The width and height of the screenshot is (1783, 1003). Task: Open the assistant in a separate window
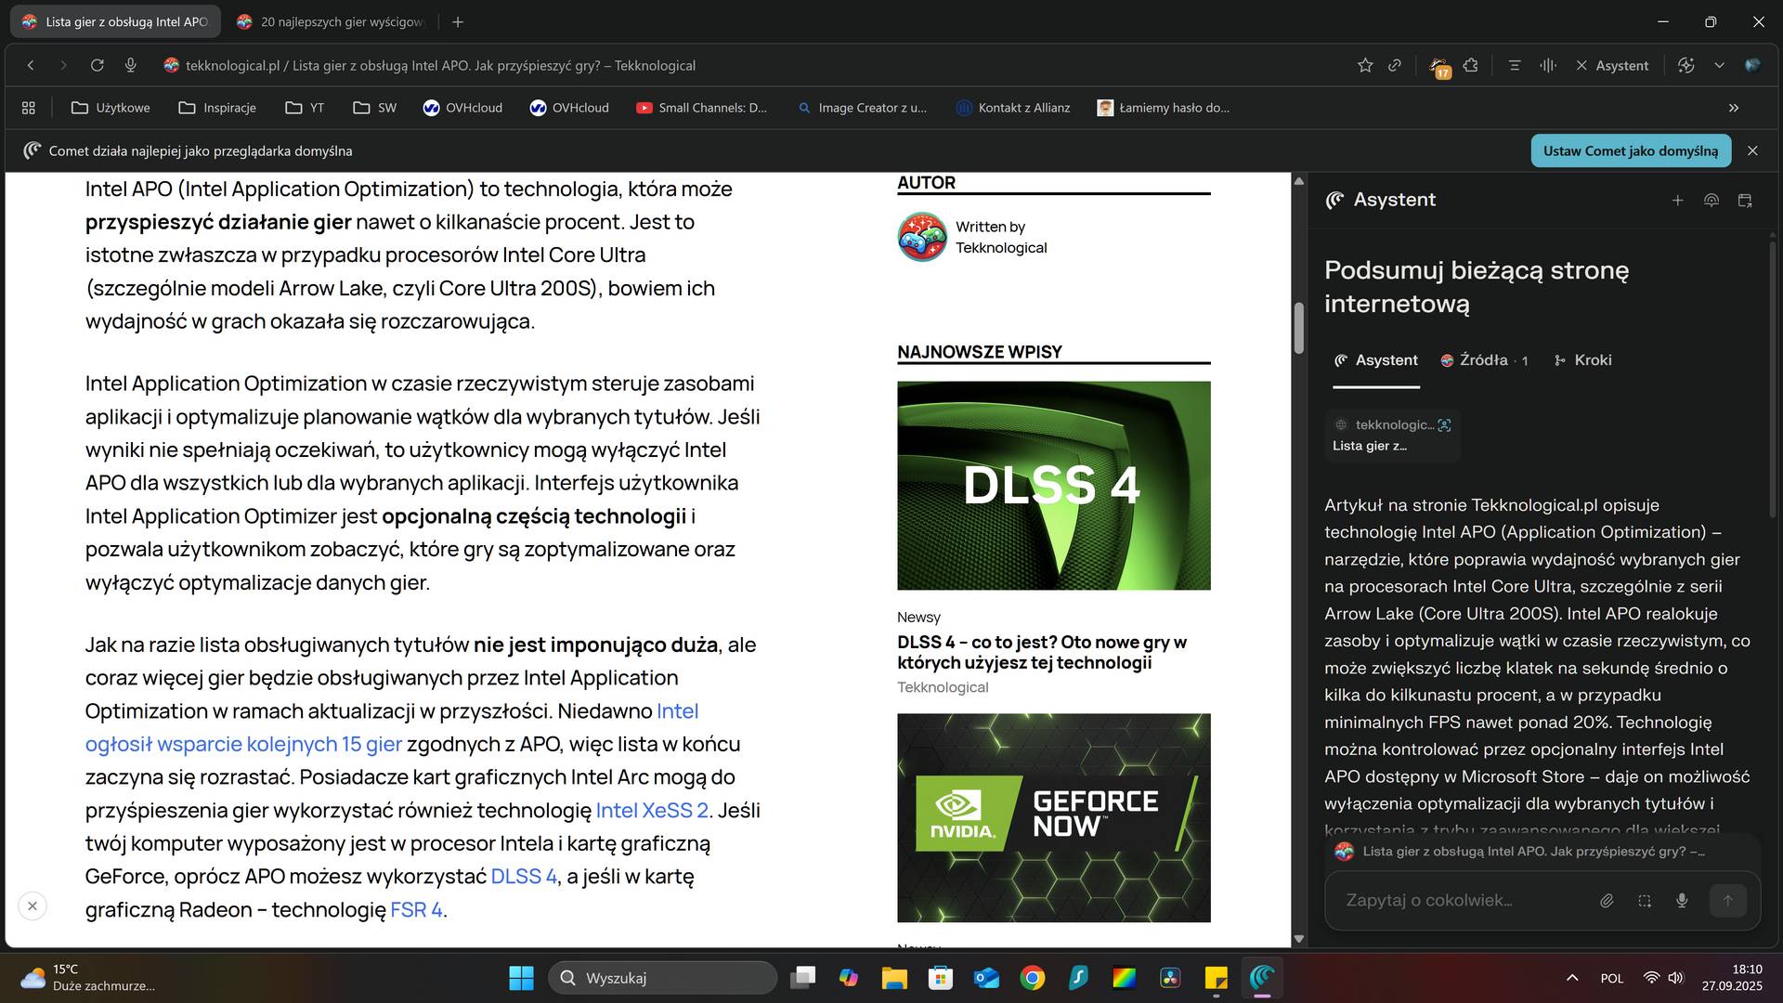[1745, 201]
